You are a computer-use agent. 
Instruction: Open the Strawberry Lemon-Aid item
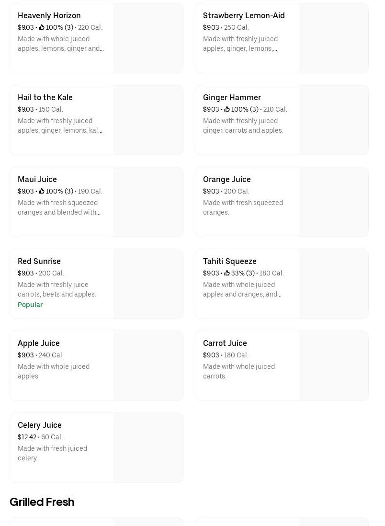point(244,15)
